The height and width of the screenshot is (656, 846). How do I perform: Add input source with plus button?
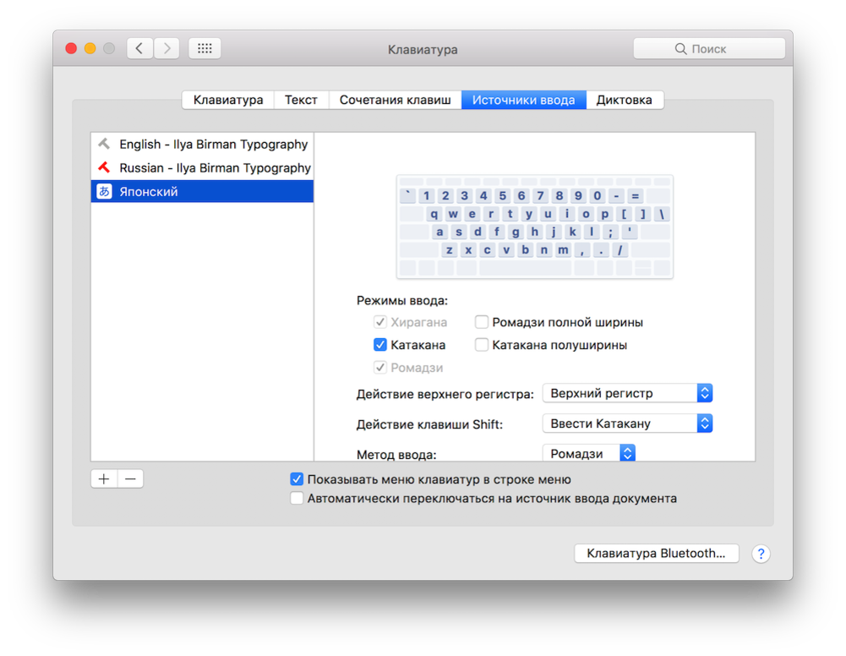104,478
